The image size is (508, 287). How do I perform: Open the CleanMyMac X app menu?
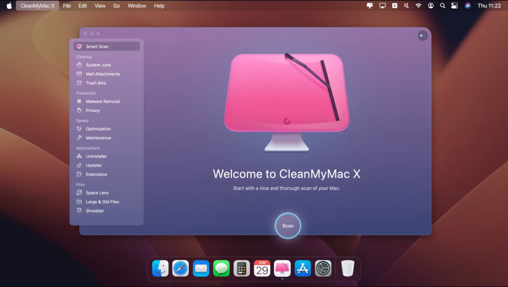(37, 5)
